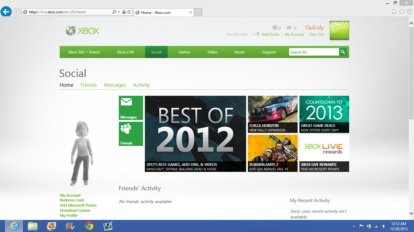
Task: Click the Redeem Code link
Action: 72,200
